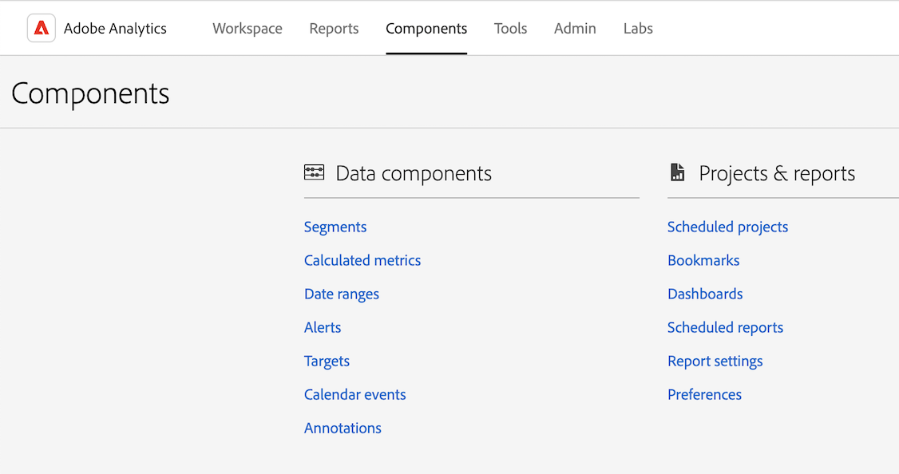Screen dimensions: 899x474
Task: Go to the Tools tab
Action: click(510, 29)
